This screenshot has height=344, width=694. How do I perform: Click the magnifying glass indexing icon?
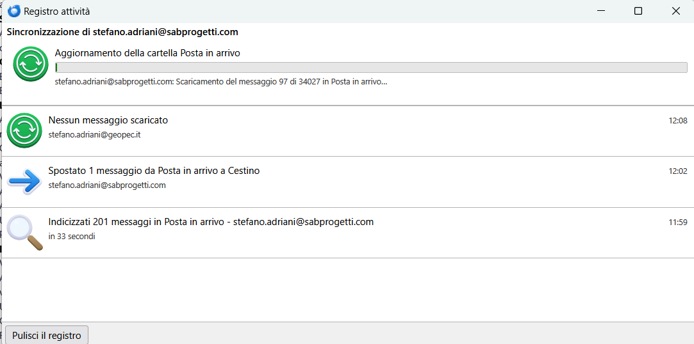[24, 231]
